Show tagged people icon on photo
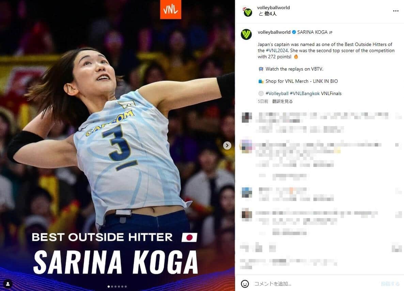 8,284
